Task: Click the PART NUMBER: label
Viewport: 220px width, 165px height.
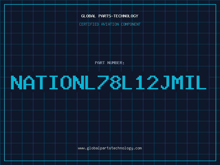Action: tap(110, 63)
